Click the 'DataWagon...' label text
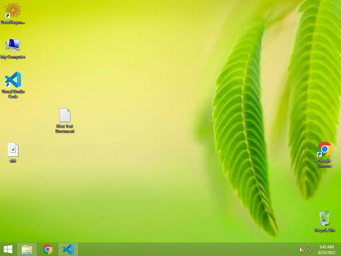The width and height of the screenshot is (341, 256). pos(13,22)
